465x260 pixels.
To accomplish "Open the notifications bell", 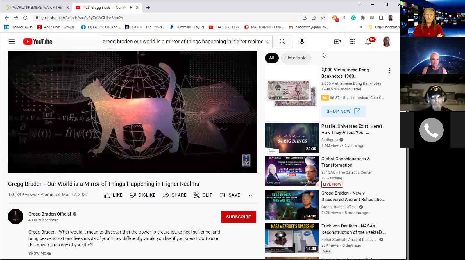I will (x=368, y=42).
